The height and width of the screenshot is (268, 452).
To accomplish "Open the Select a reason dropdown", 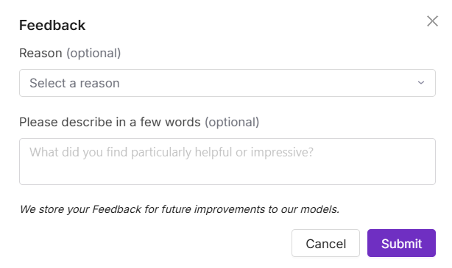I will point(227,83).
